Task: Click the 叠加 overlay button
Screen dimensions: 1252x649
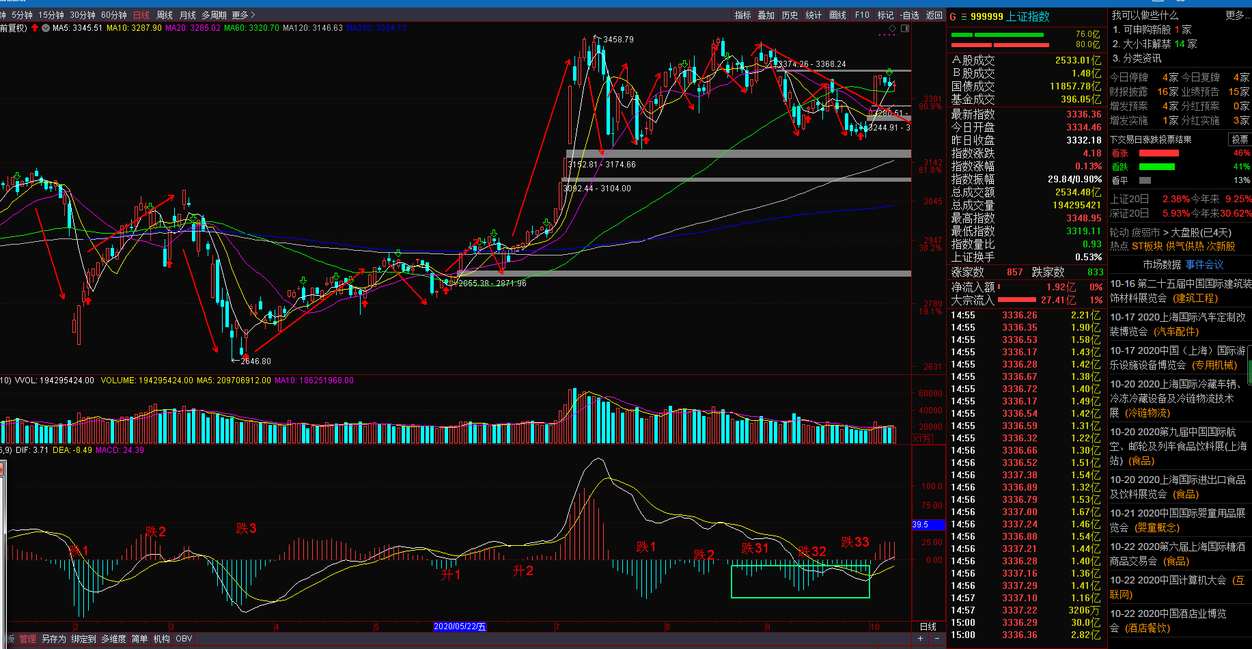Action: click(766, 15)
